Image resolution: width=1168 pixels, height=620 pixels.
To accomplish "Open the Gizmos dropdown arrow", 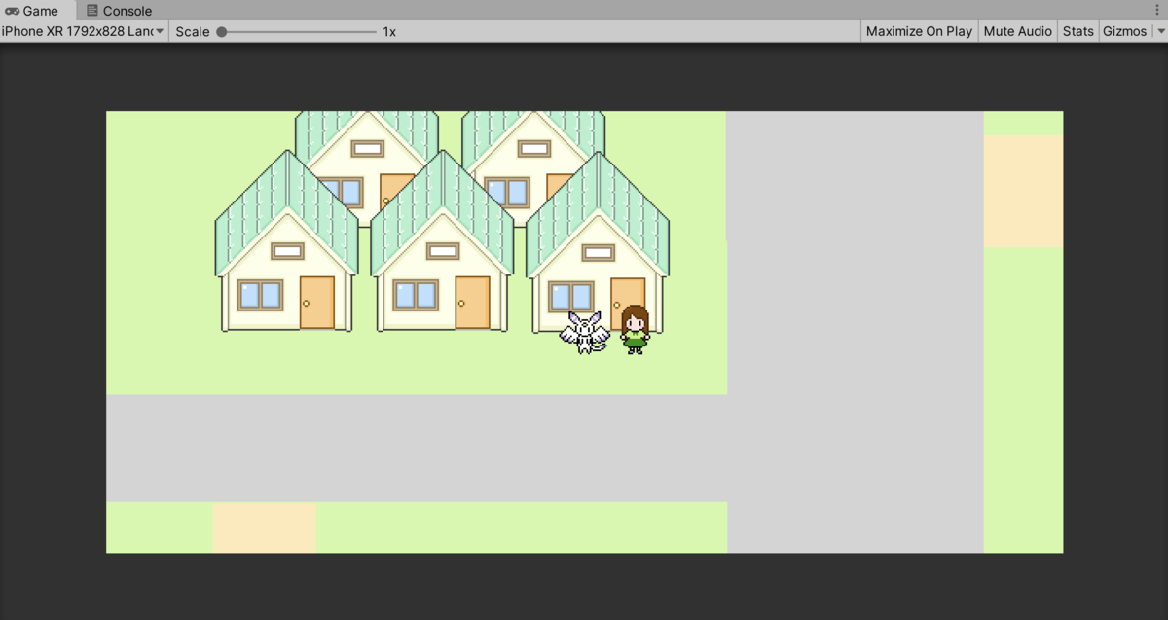I will (x=1159, y=31).
